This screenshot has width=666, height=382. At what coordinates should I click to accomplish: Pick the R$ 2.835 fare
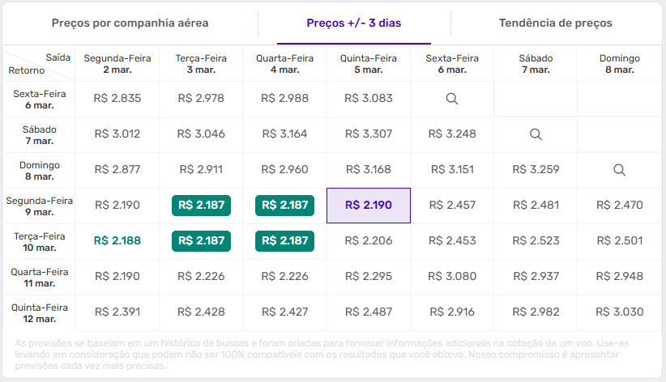coord(117,99)
